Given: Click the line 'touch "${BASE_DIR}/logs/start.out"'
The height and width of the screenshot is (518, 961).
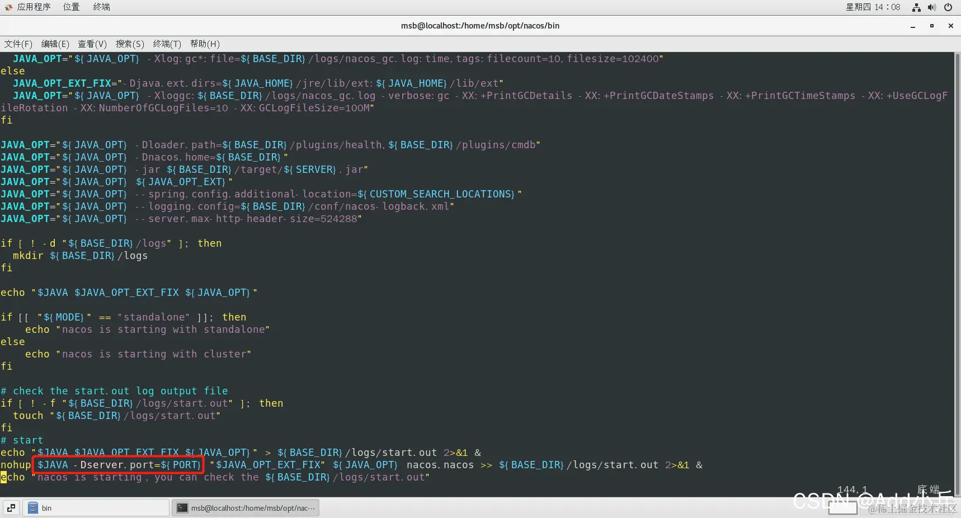Looking at the screenshot, I should (116, 416).
